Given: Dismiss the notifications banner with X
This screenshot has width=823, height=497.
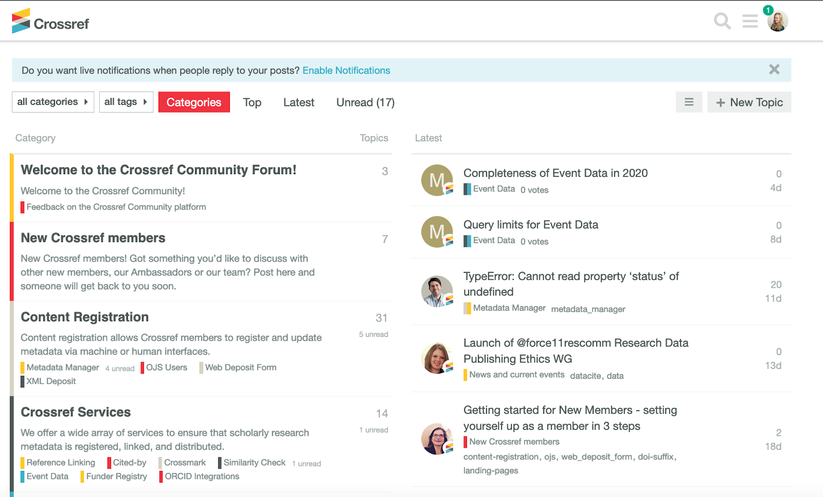Looking at the screenshot, I should [774, 69].
